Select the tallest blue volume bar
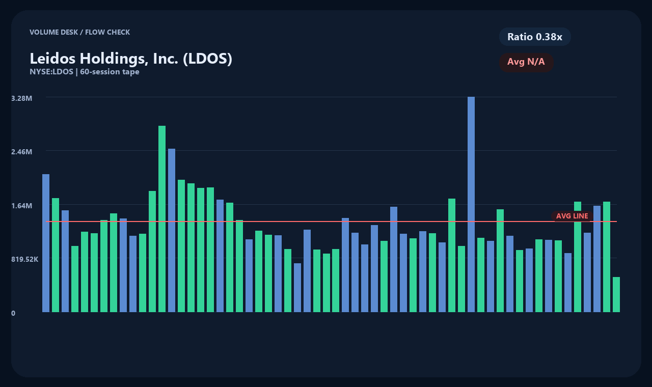This screenshot has width=652, height=387. click(x=471, y=204)
